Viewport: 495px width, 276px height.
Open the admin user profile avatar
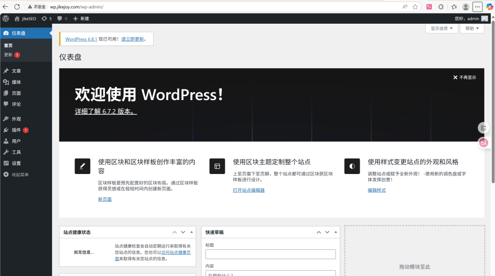[x=484, y=19]
